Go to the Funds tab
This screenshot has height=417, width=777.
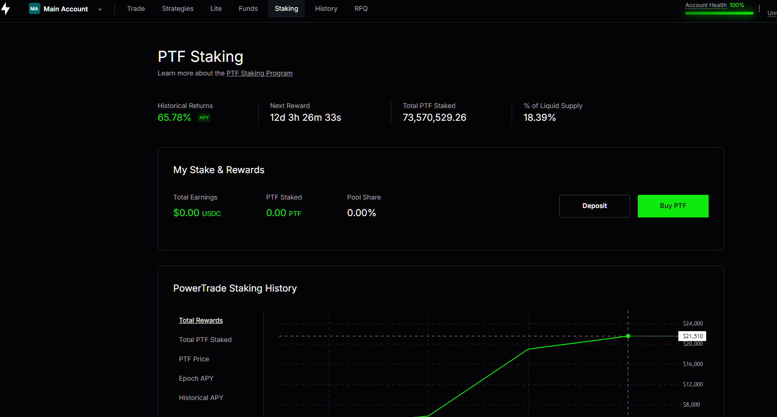[248, 9]
